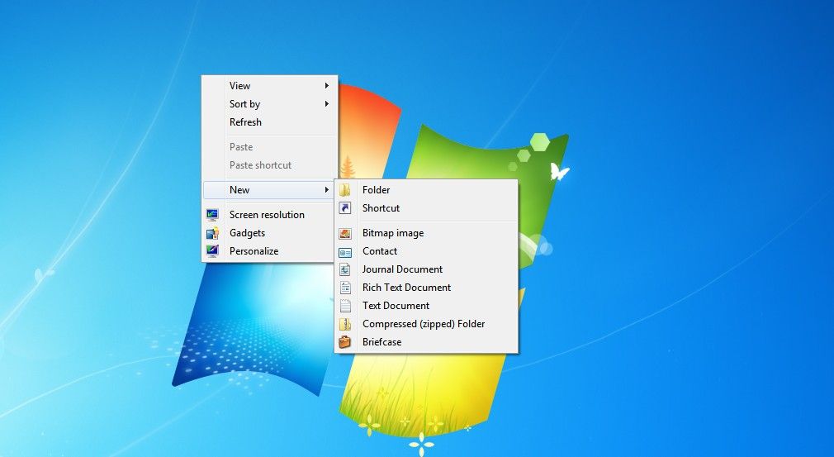The width and height of the screenshot is (834, 457).
Task: Choose the Journal Document icon
Action: tap(345, 269)
